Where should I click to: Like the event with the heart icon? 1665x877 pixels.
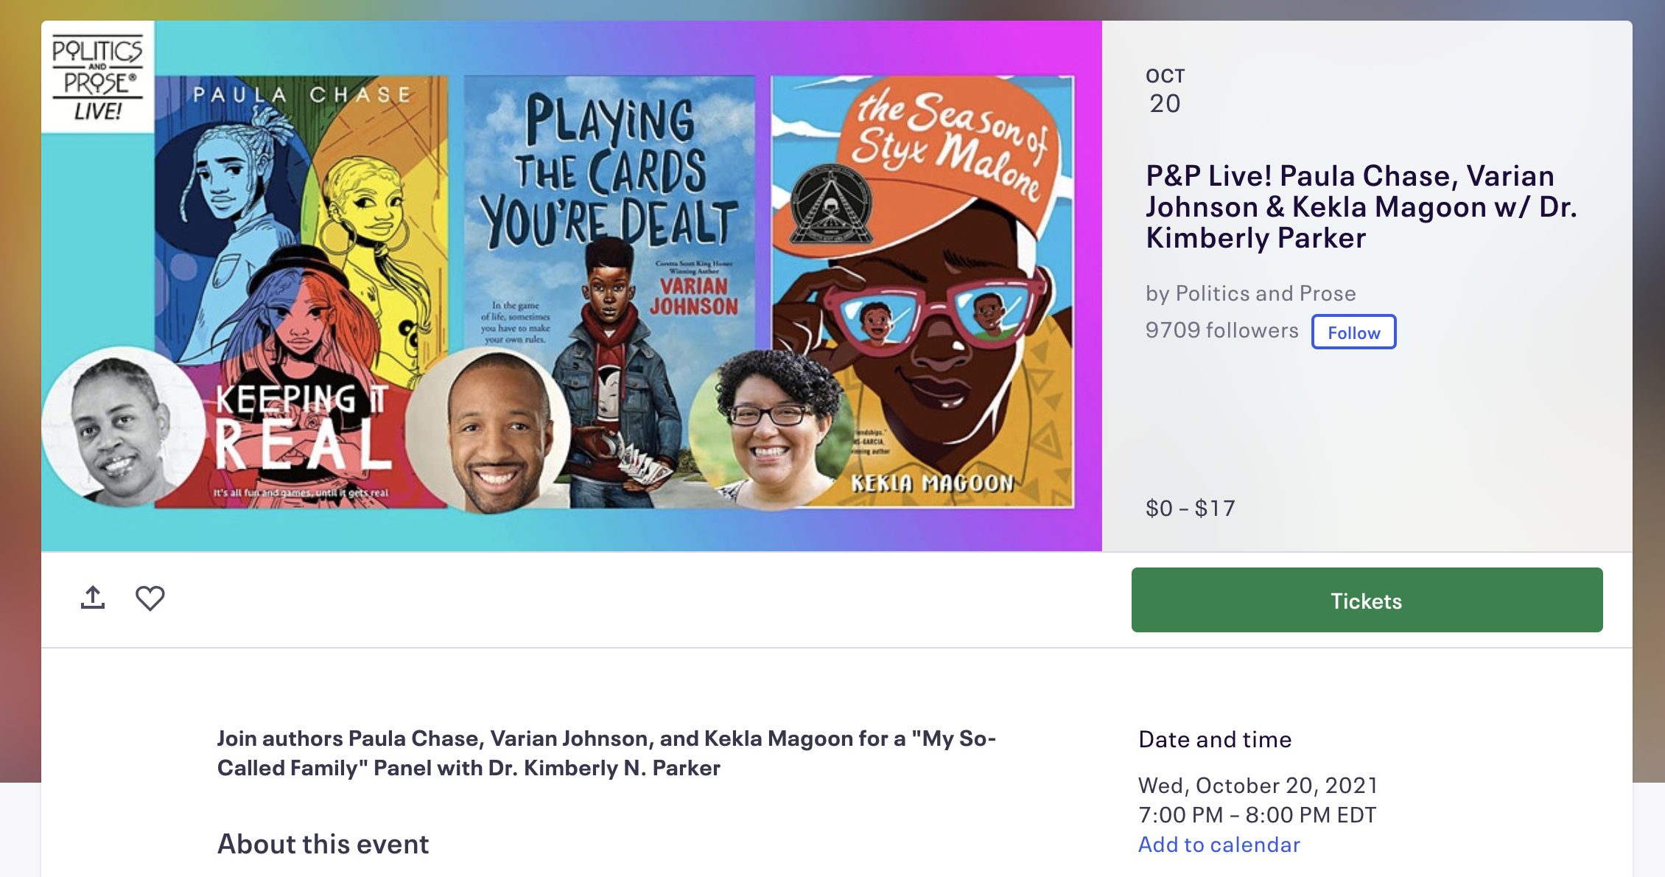click(x=150, y=598)
